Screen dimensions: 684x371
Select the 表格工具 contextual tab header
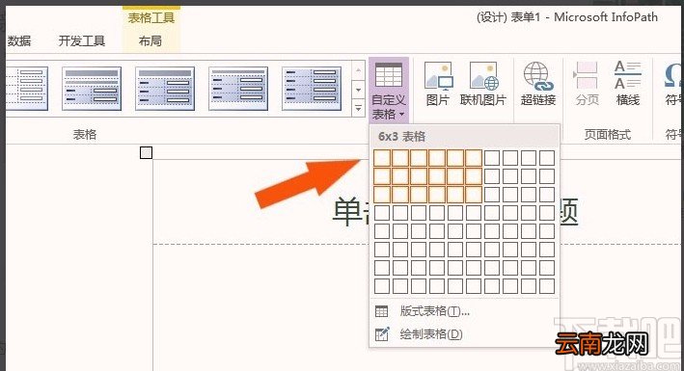150,18
